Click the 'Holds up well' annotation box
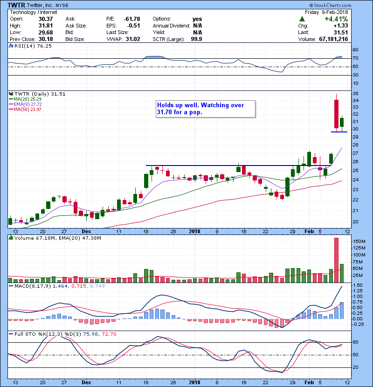The image size is (373, 387). pyautogui.click(x=206, y=109)
